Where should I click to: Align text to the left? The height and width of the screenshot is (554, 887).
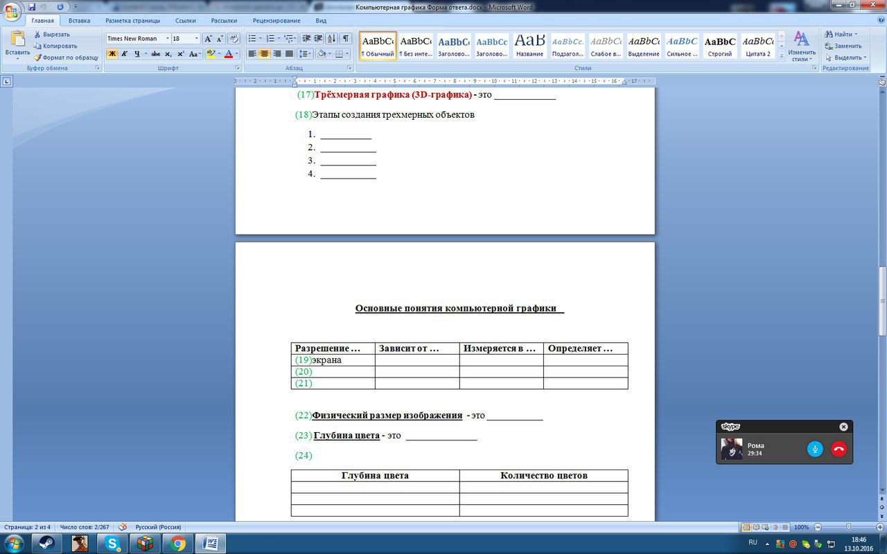pyautogui.click(x=252, y=54)
